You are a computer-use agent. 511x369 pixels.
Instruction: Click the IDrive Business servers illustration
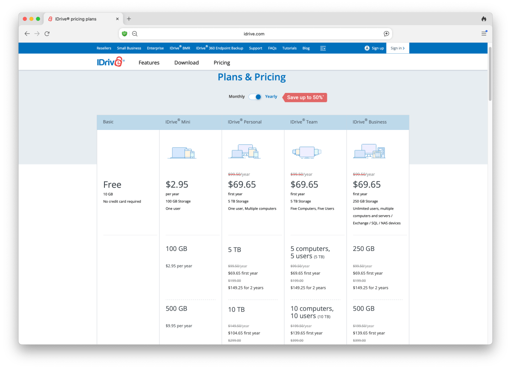tap(369, 151)
